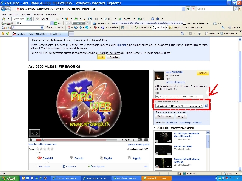
Task: Rate the video with the third star
Action: (45, 149)
